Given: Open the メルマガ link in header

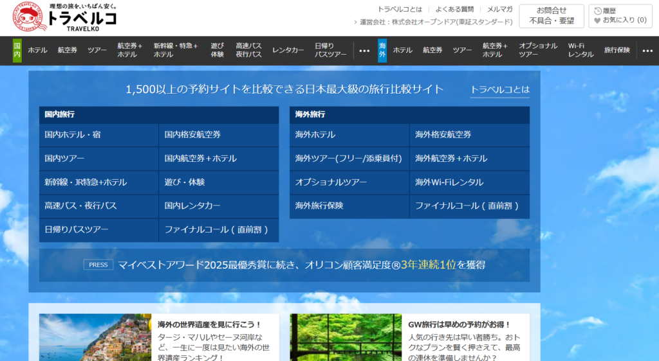Looking at the screenshot, I should 499,9.
